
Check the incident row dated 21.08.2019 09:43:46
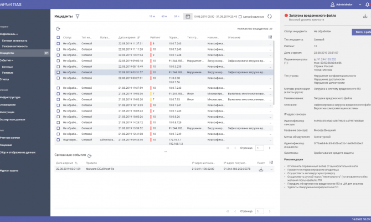click(58, 140)
